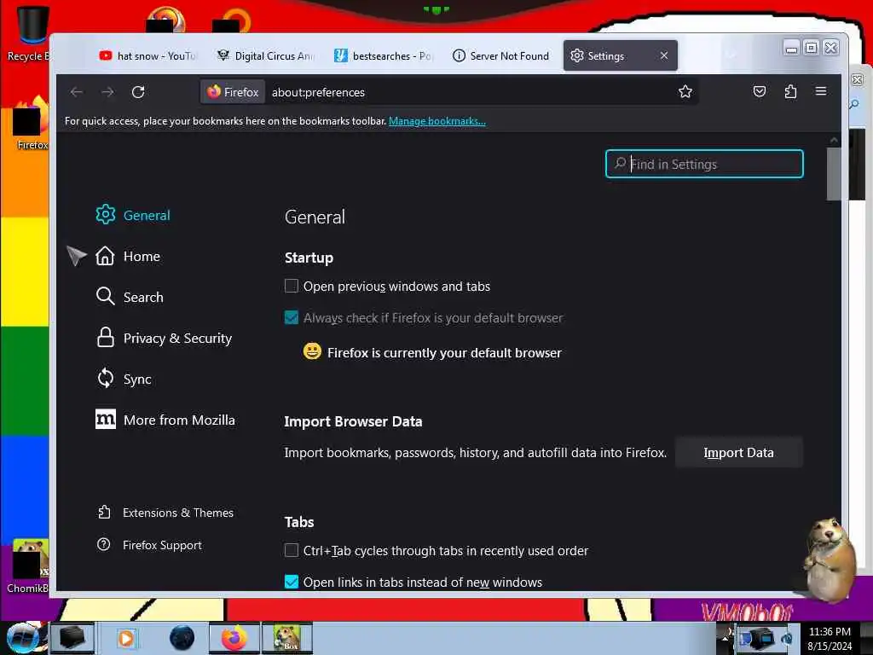Select the Sync category label

(x=137, y=380)
